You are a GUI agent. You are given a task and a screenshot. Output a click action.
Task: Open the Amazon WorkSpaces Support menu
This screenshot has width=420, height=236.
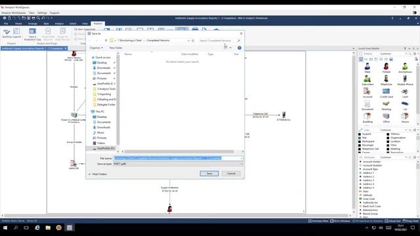click(x=54, y=13)
